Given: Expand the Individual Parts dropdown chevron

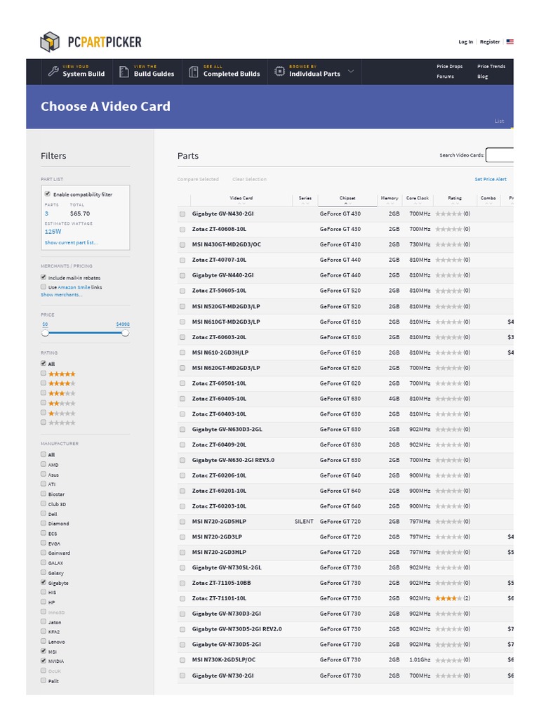Looking at the screenshot, I should pyautogui.click(x=351, y=71).
